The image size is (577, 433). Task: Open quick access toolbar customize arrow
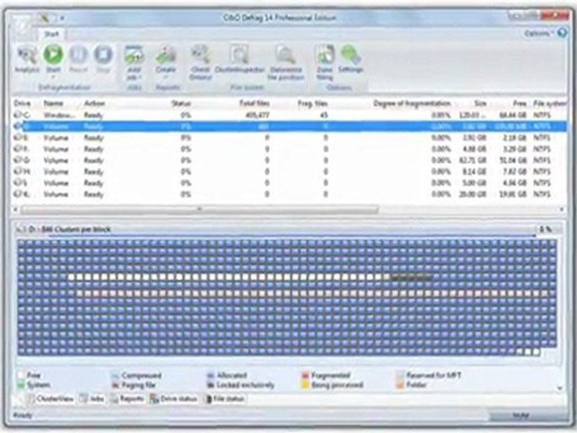point(62,17)
